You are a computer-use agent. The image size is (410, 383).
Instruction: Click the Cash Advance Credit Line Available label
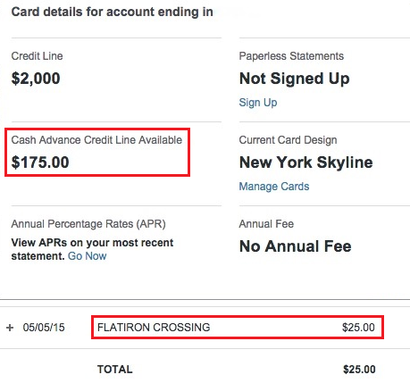[x=96, y=140]
